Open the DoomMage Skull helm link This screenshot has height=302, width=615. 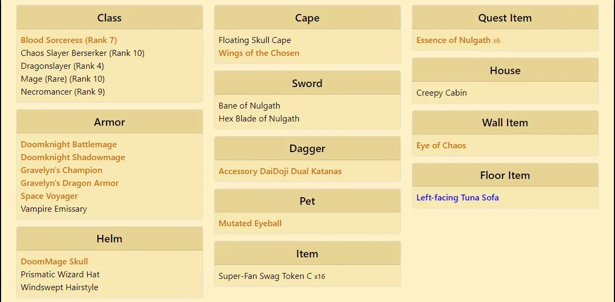54,262
